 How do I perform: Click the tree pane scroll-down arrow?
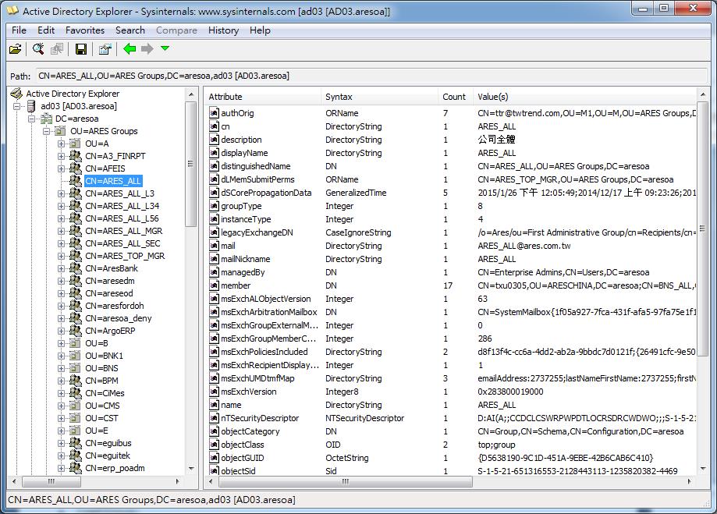pyautogui.click(x=190, y=469)
